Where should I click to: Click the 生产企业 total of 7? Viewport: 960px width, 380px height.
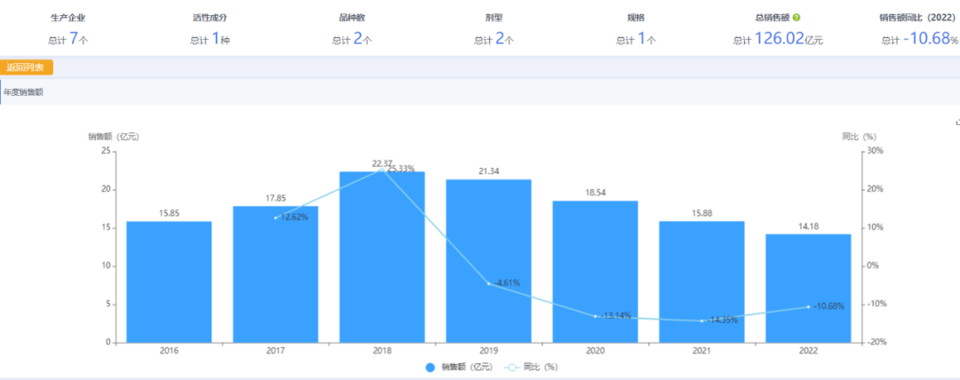coord(73,38)
